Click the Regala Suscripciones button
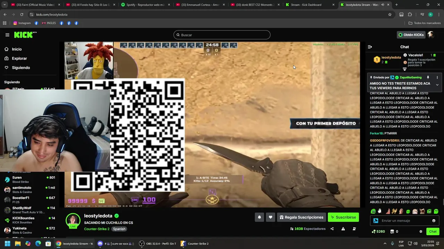Viewport: 444px width, 249px height. (x=301, y=217)
